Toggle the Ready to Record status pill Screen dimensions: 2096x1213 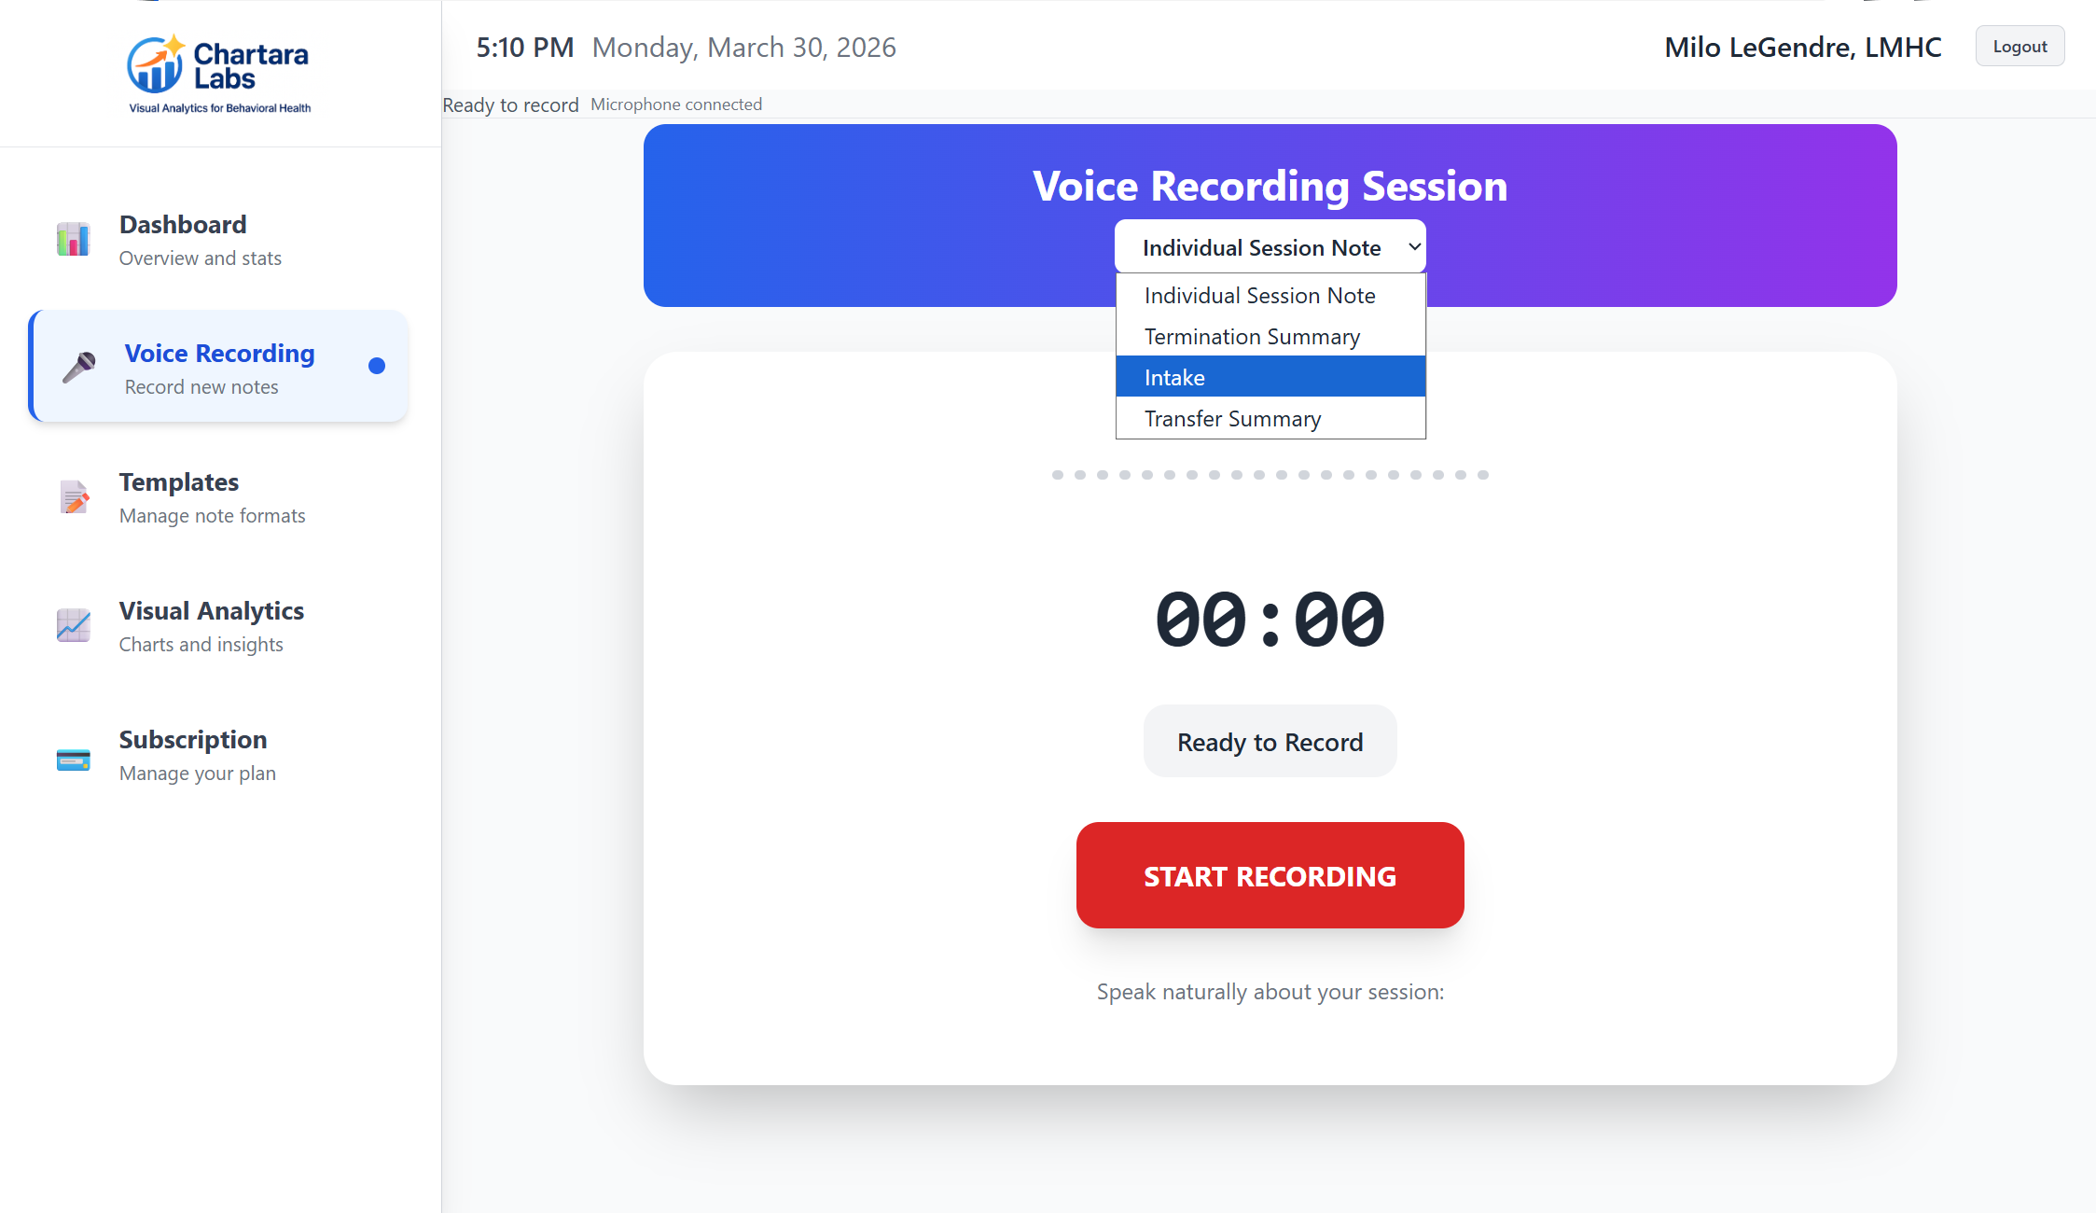pos(1270,741)
